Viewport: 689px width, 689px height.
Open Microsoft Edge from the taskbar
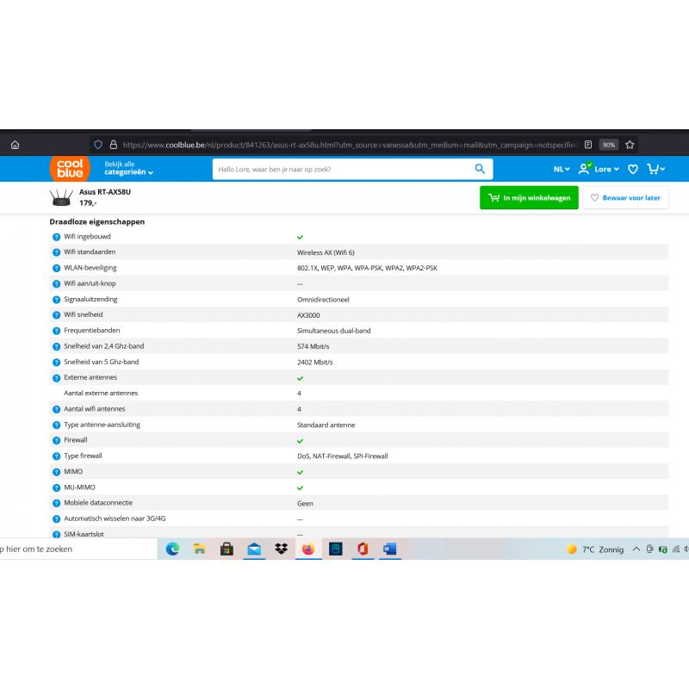173,549
